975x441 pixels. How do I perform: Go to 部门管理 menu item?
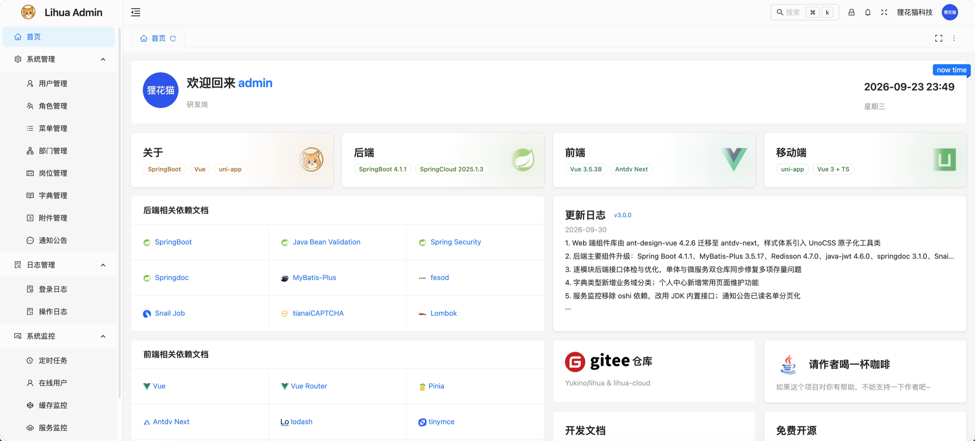(58, 151)
